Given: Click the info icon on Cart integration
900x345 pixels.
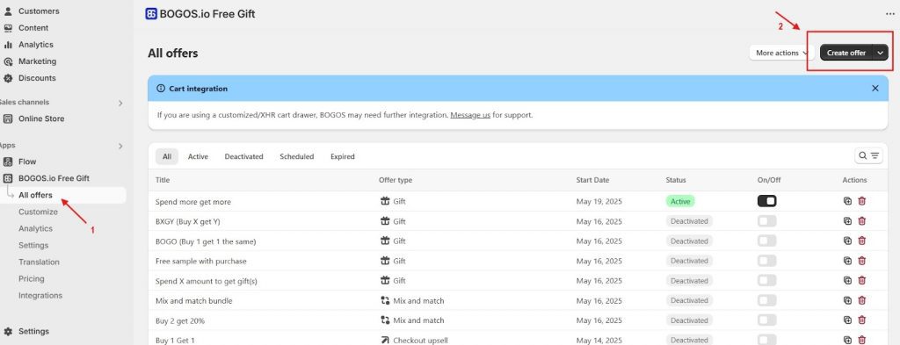Looking at the screenshot, I should pyautogui.click(x=161, y=89).
